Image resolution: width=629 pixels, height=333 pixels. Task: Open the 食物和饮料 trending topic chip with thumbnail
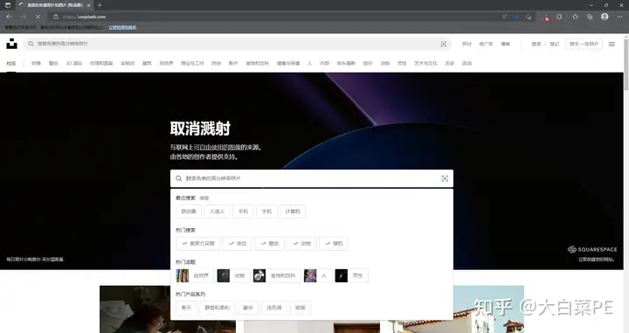277,275
